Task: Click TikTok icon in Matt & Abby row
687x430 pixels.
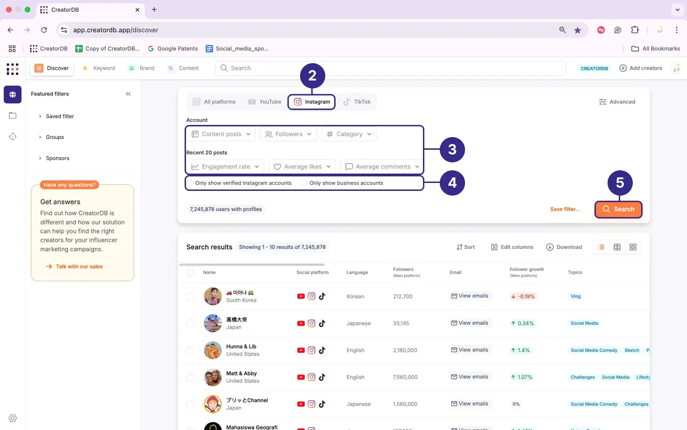Action: 322,377
